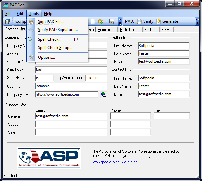Screen dimensions: 202x181
Task: Open the Edit menu
Action: [20, 14]
